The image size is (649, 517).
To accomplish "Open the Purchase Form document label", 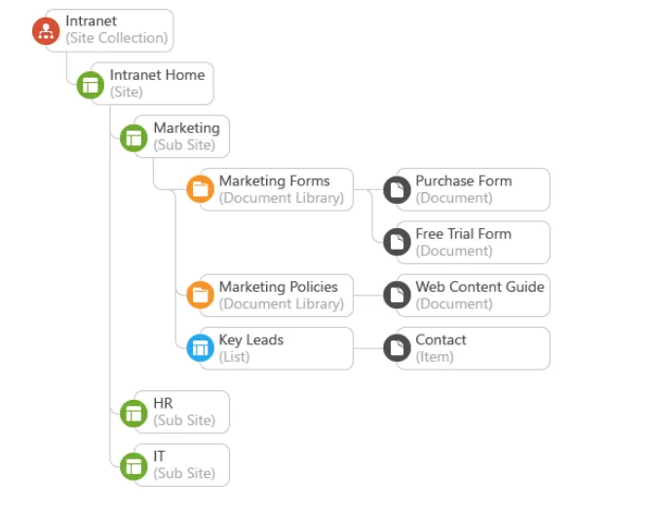I will click(463, 180).
